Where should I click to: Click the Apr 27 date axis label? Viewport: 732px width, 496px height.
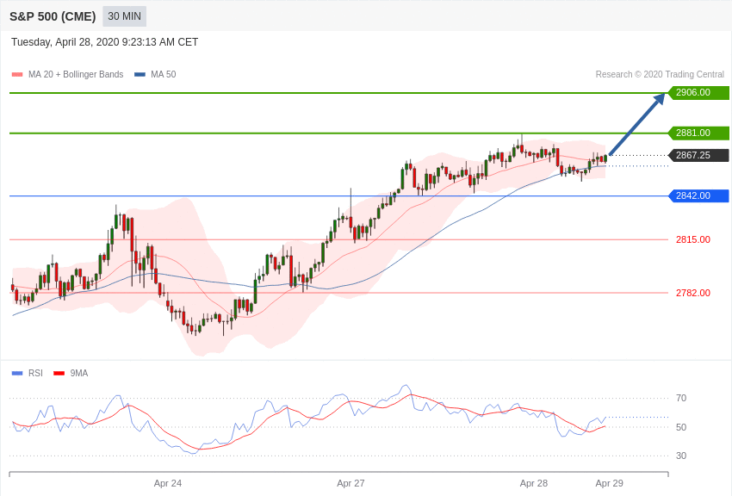click(x=350, y=483)
